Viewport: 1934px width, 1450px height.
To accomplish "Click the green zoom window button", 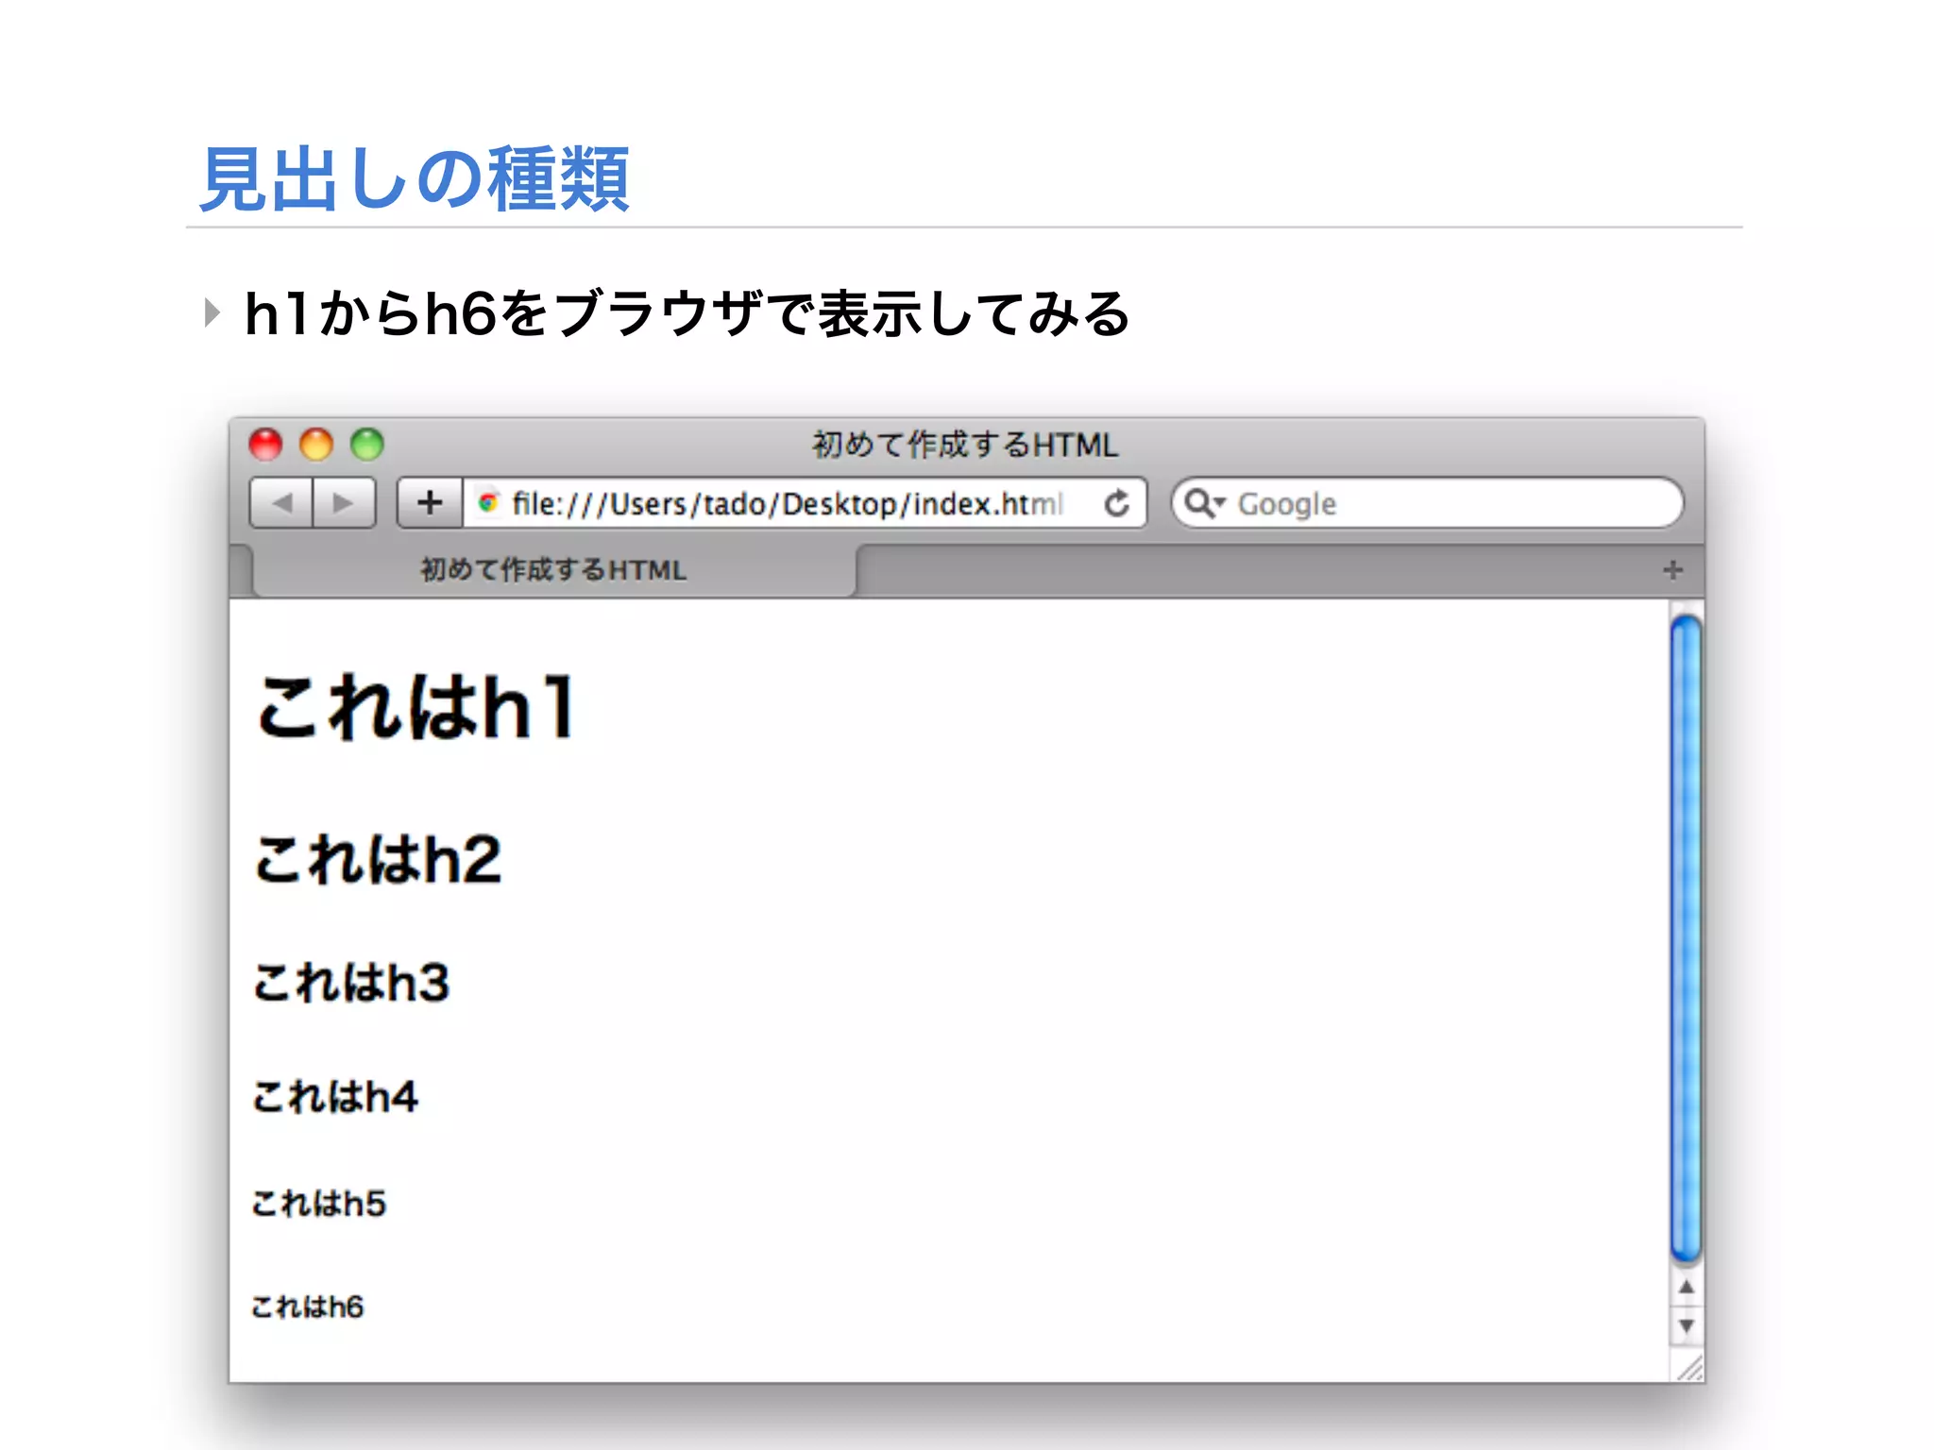I will click(367, 444).
